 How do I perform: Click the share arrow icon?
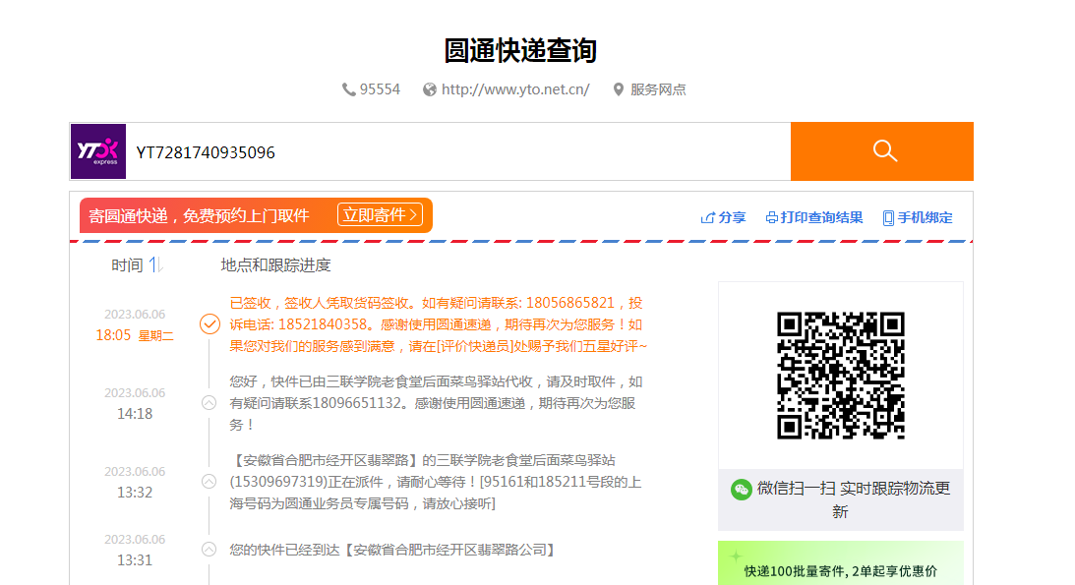[707, 218]
